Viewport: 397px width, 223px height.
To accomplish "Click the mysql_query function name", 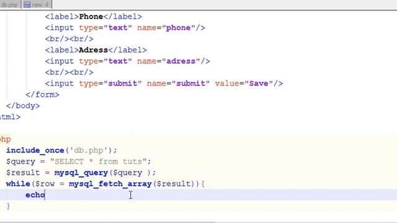I will pos(81,173).
